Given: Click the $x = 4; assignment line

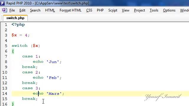Looking at the screenshot, I should pos(20,35).
